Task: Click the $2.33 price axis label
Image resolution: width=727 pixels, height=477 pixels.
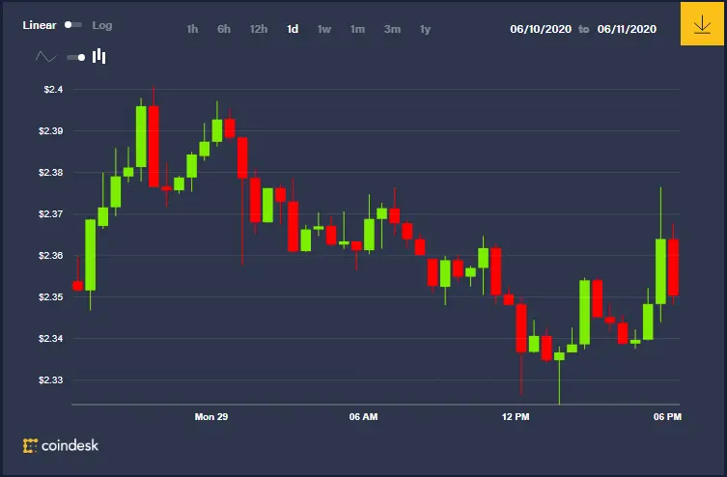Action: (x=51, y=380)
